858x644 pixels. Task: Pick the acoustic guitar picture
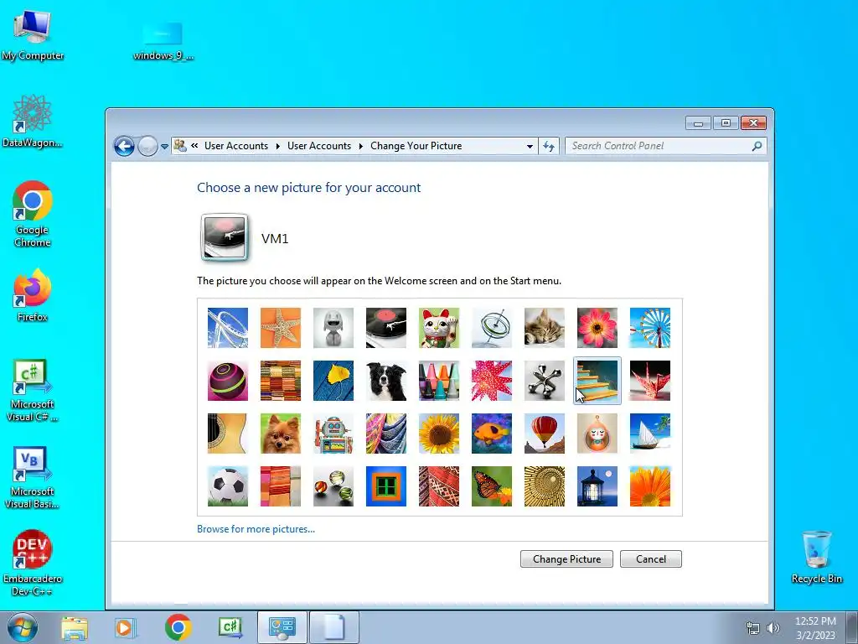click(x=228, y=434)
